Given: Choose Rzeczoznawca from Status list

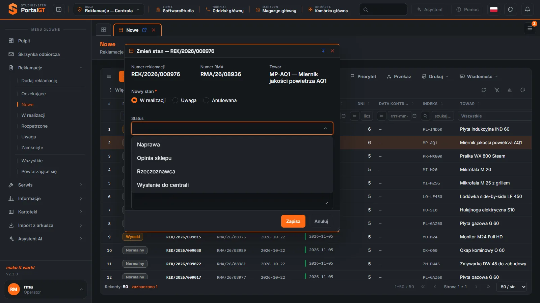Looking at the screenshot, I should click(x=232, y=171).
